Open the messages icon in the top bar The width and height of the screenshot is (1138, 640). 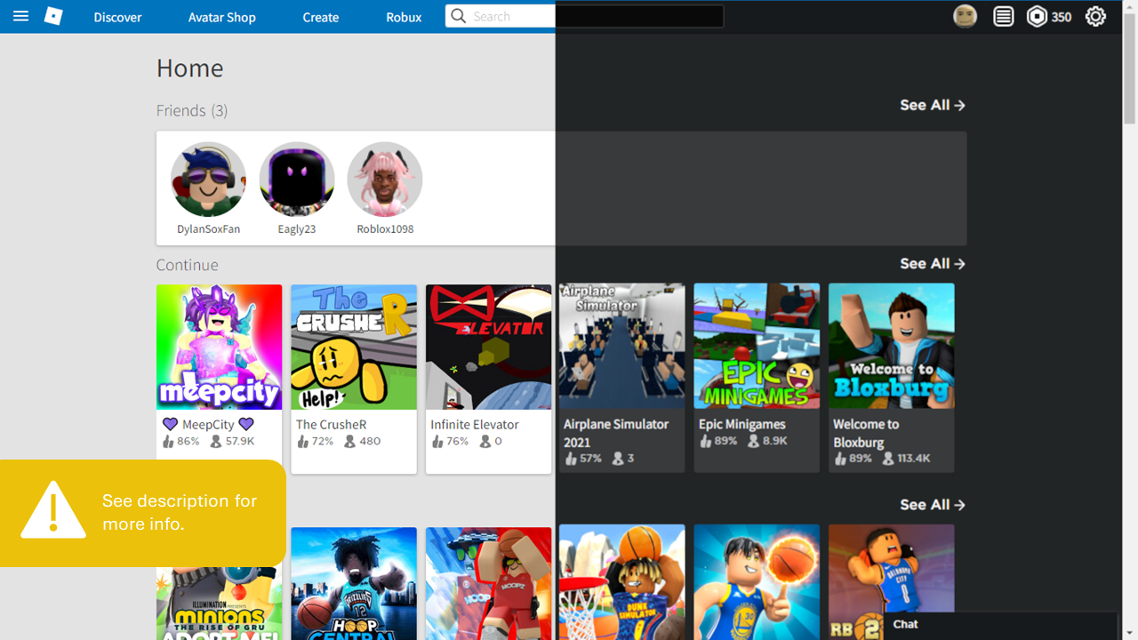[1003, 16]
